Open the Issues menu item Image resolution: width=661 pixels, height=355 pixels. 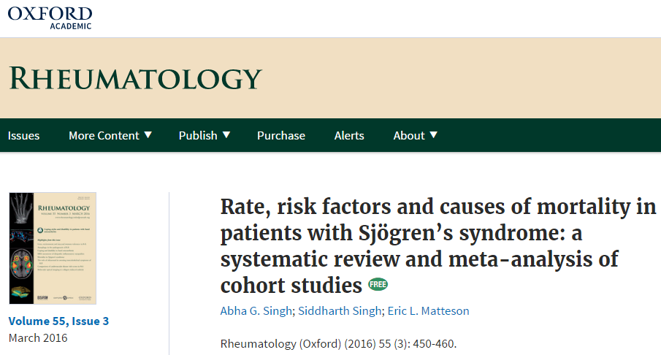[x=24, y=135]
